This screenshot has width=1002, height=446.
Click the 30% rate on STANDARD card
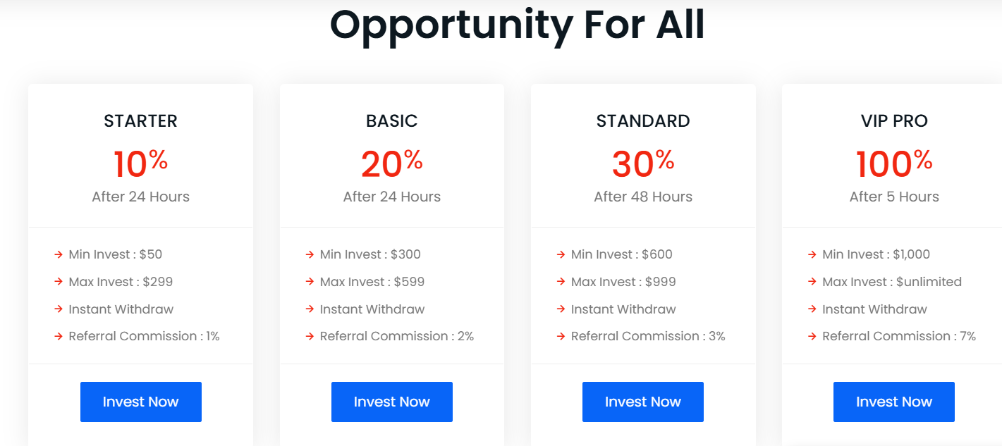pyautogui.click(x=642, y=163)
